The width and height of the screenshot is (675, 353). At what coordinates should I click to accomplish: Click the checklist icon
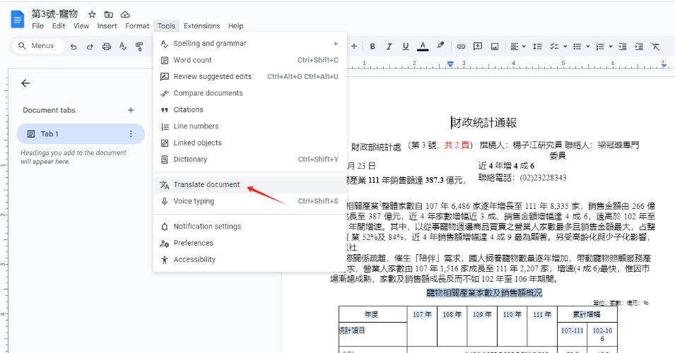(x=554, y=47)
